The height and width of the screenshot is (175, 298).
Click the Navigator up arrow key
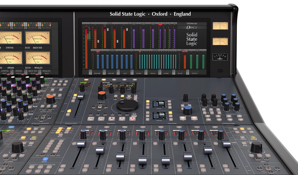[x=100, y=104]
